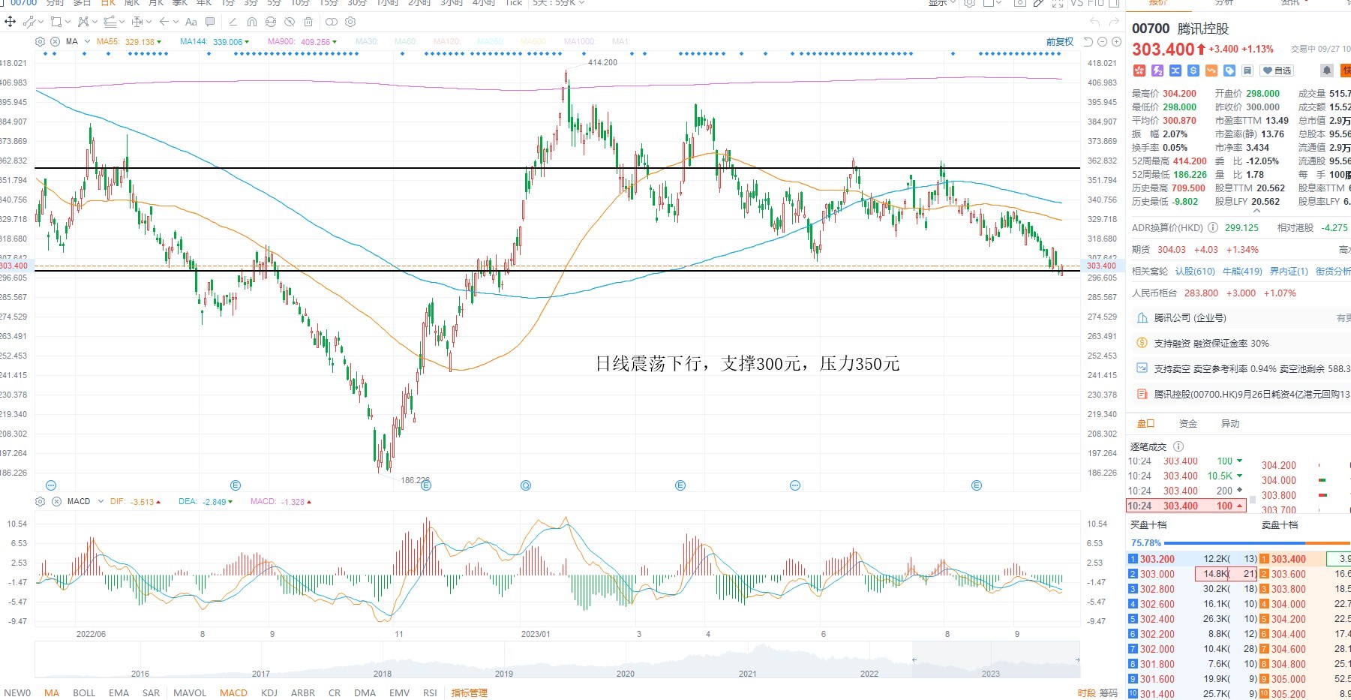1351x700 pixels.
Task: Expand the shape tools dropdown
Action: click(x=68, y=22)
